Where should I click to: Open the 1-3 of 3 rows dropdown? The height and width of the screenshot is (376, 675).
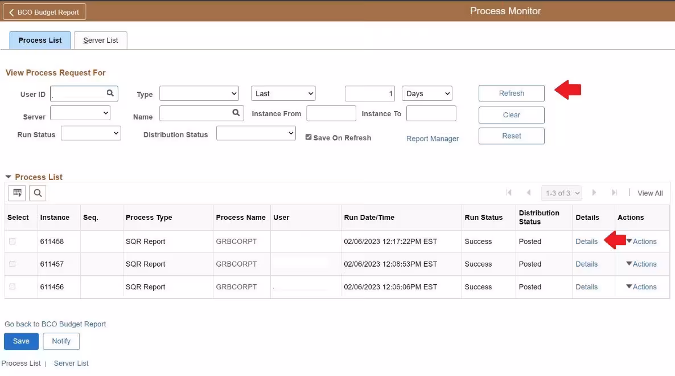(x=562, y=193)
